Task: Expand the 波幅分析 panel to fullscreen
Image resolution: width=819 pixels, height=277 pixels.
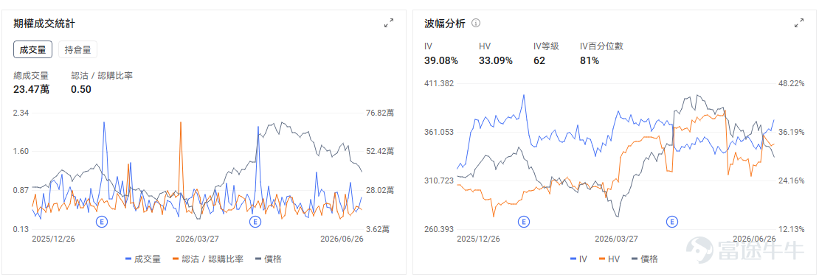Action: [x=798, y=23]
